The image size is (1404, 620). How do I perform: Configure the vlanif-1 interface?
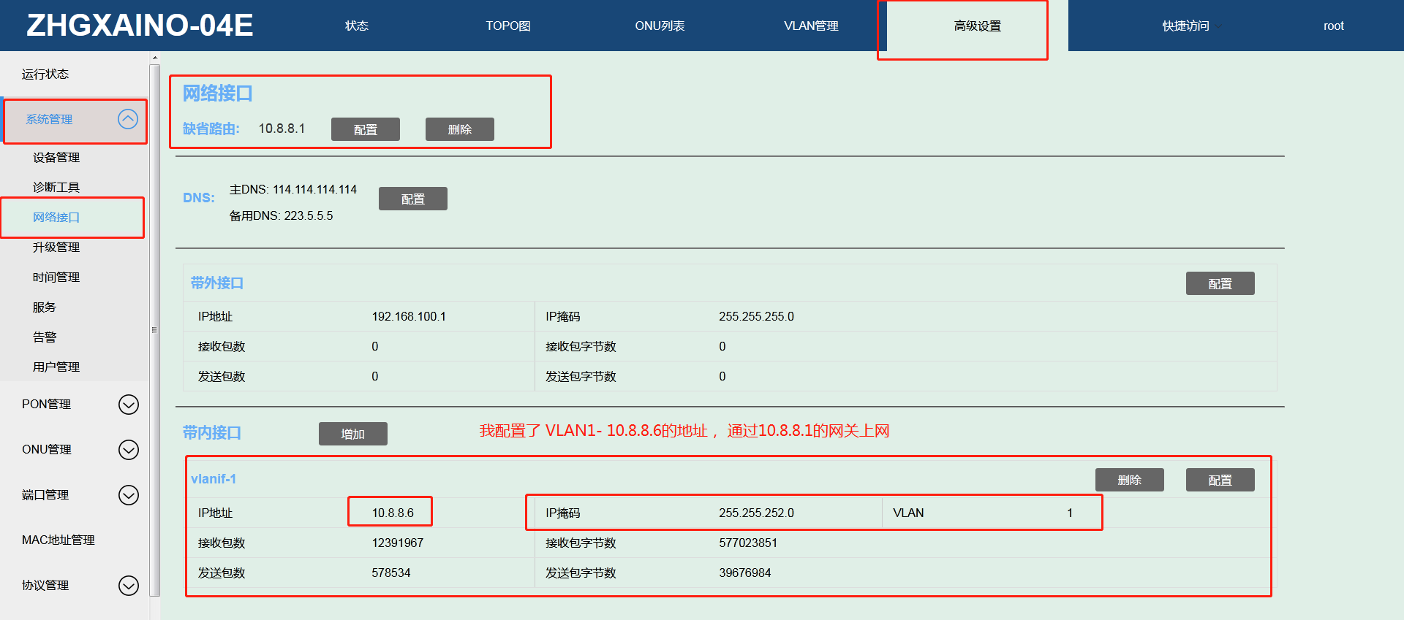point(1219,480)
